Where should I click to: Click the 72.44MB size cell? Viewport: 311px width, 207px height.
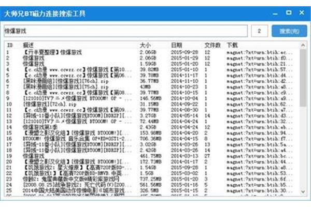149,121
